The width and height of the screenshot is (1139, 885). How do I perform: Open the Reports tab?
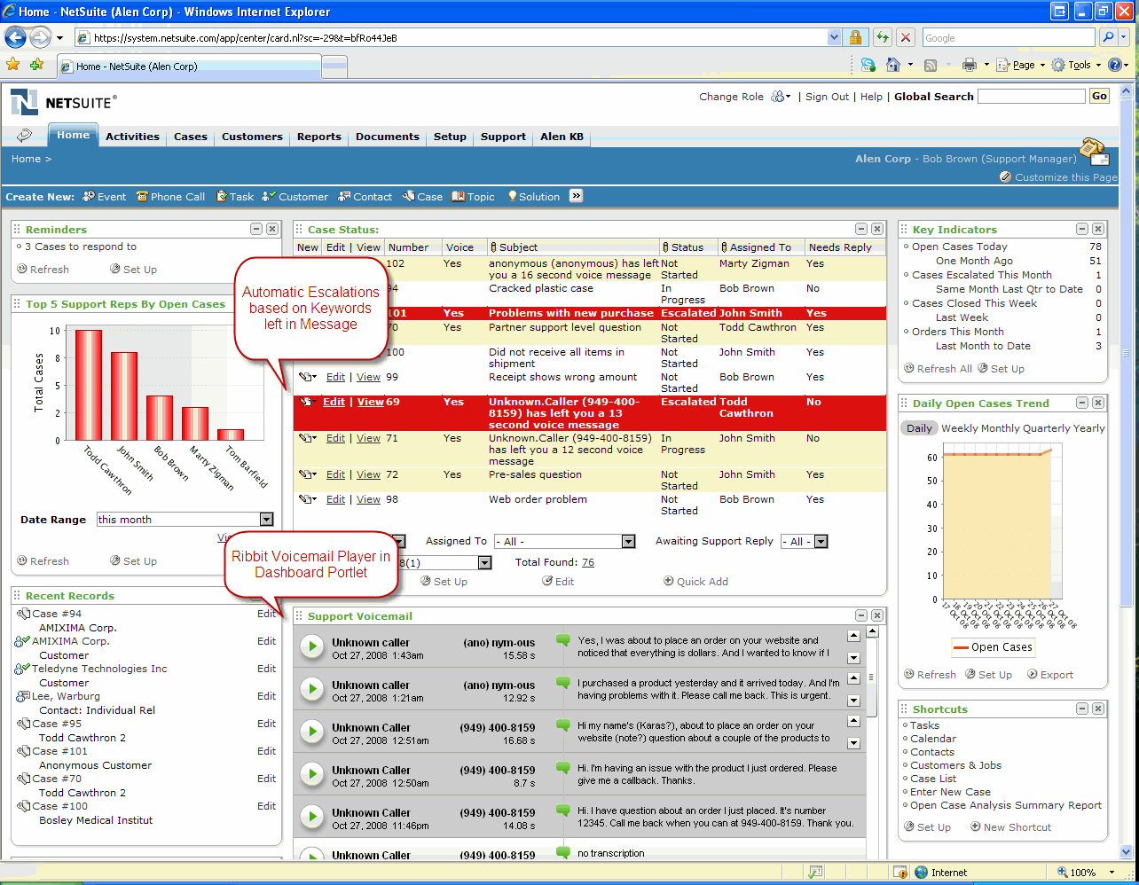319,137
